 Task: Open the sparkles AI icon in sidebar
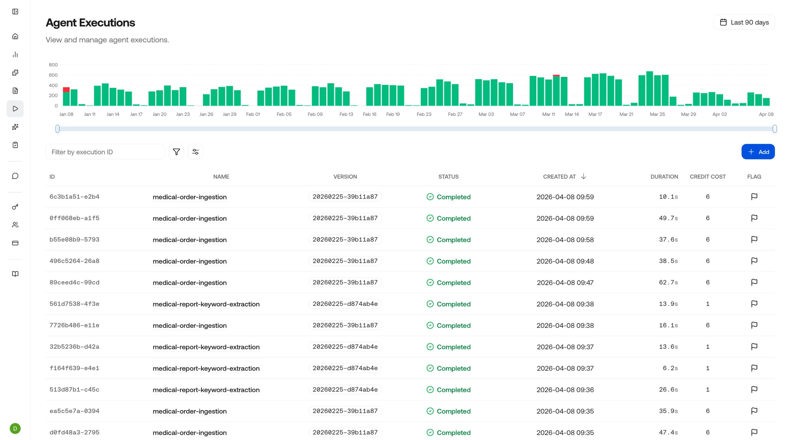click(x=15, y=127)
